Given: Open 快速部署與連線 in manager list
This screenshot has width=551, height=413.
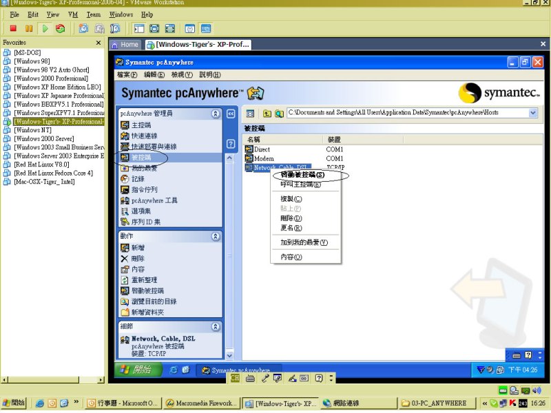Looking at the screenshot, I should tap(148, 147).
